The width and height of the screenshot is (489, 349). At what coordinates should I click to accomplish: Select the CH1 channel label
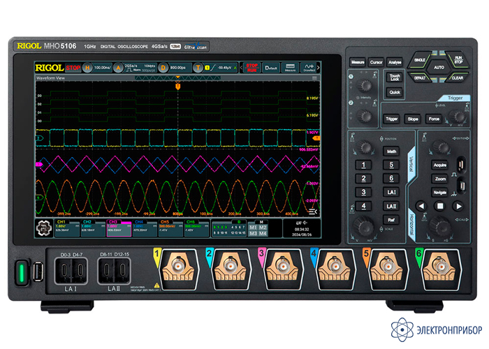(61, 222)
